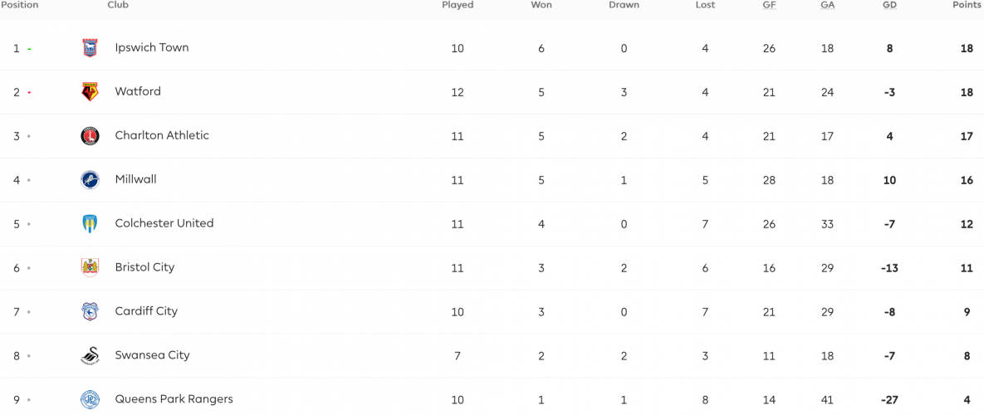Select the Swansea City table row
This screenshot has width=984, height=415.
tap(492, 355)
